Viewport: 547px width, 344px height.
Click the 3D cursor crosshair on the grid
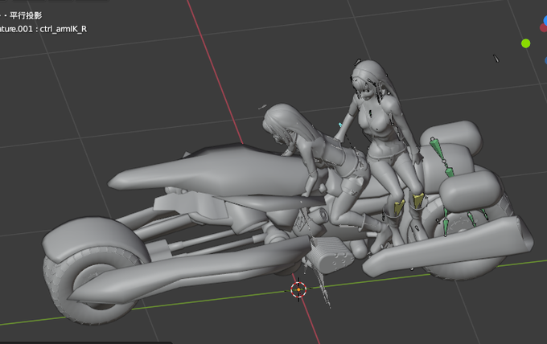click(x=298, y=289)
